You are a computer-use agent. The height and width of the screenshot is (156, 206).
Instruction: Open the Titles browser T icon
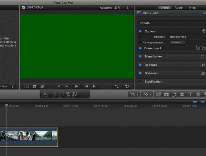pos(190,95)
